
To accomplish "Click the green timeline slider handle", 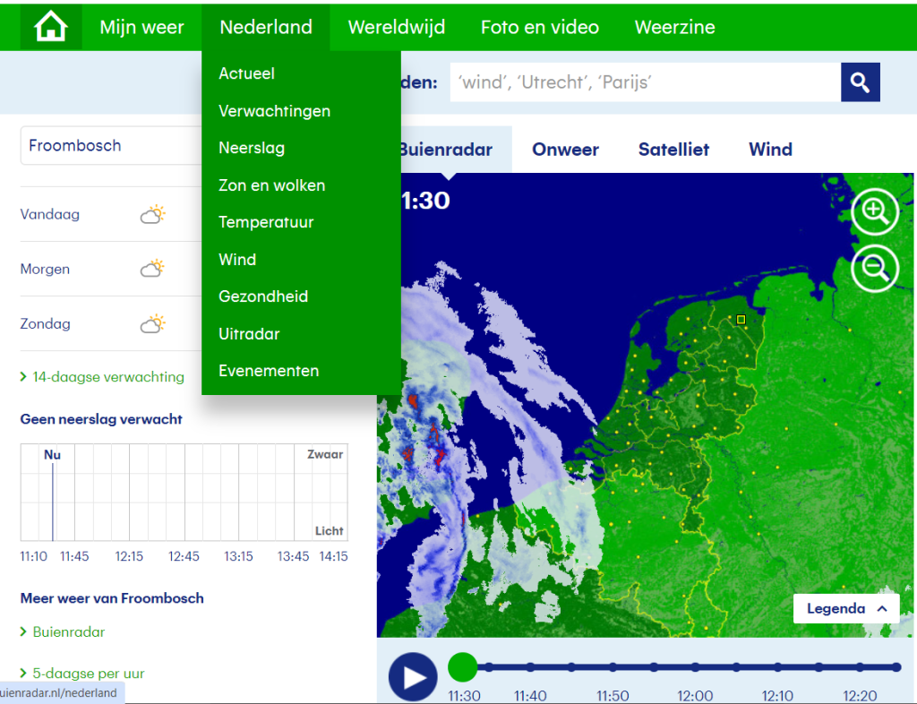I will 463,667.
